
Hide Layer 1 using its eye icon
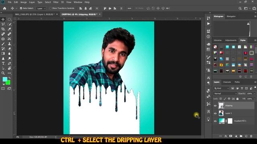coord(215,113)
